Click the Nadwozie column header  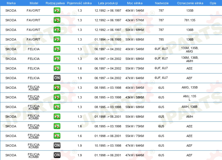click(x=162, y=3)
